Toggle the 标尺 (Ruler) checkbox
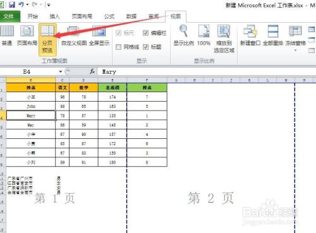This screenshot has height=233, width=316. tap(119, 33)
